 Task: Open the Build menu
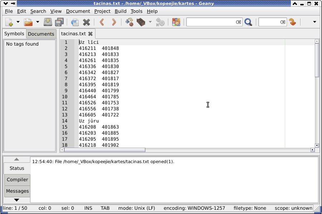coord(120,11)
